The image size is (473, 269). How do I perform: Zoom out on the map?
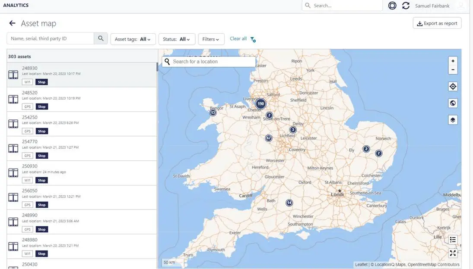click(x=453, y=70)
